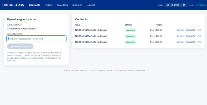This screenshot has width=207, height=105.
Task: Focus the Title (optional) input field
Action: pos(36,39)
